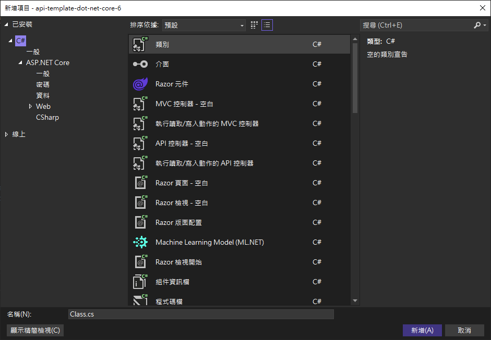Select the ASP.NET Core category

point(47,62)
